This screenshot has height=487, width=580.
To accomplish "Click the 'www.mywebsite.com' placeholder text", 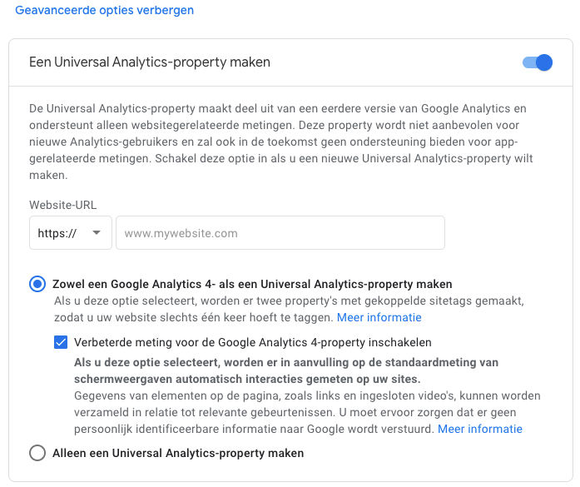I will click(x=181, y=233).
